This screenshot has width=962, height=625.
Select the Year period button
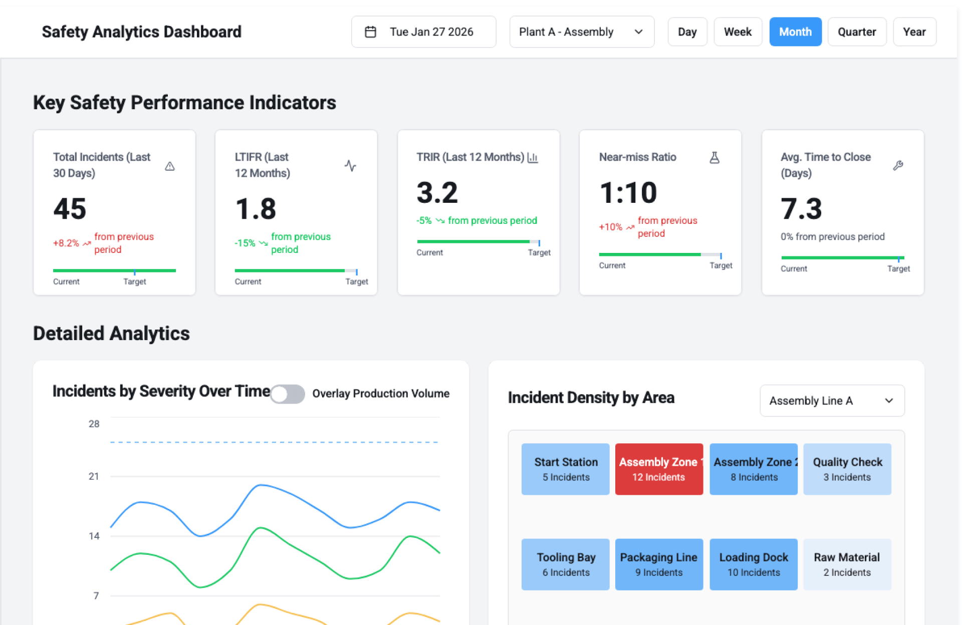pos(914,32)
